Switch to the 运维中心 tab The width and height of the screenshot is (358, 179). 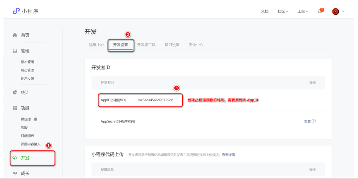tap(96, 45)
